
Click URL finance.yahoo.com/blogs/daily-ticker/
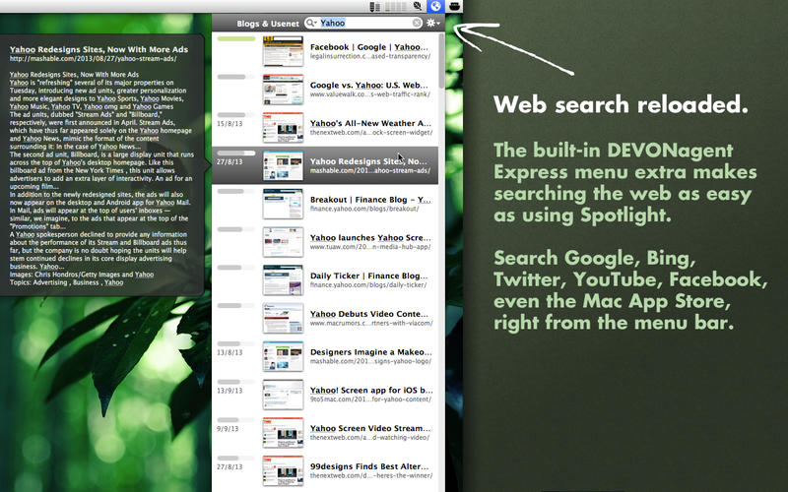[368, 285]
